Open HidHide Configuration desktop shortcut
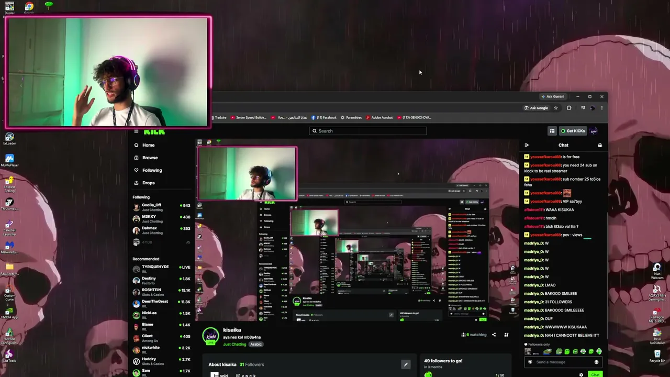This screenshot has width=670, height=377. (x=9, y=336)
